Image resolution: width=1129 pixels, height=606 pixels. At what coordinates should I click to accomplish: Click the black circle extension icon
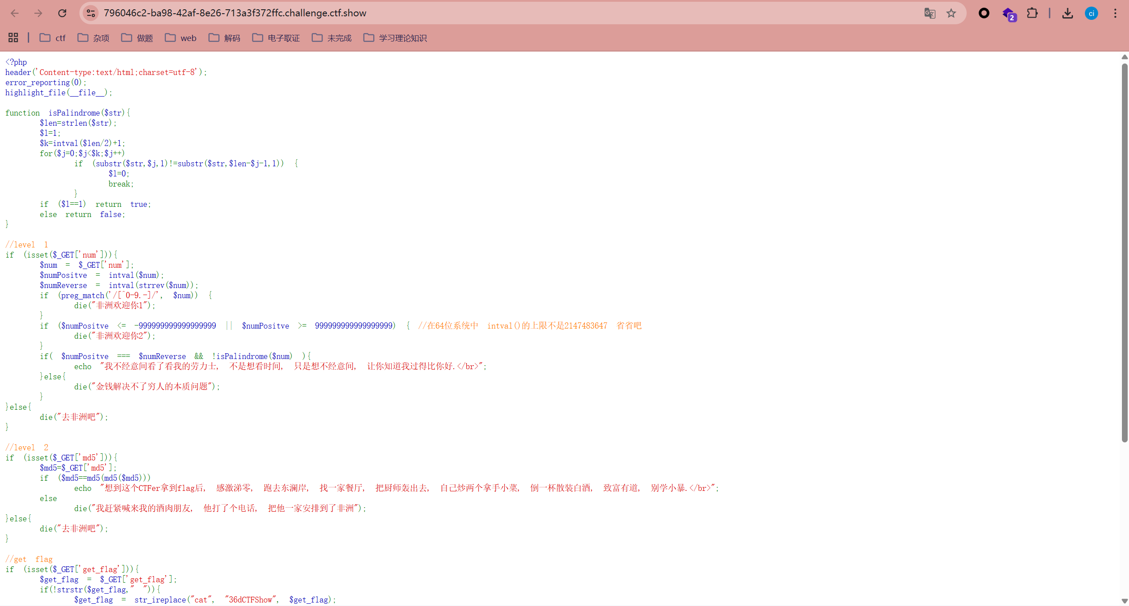point(984,13)
